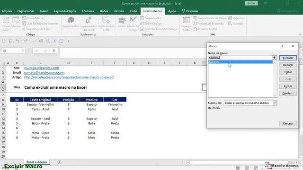Viewport: 303px width, 170px height.
Task: Switch to the Exibir tab
Action: click(x=134, y=11)
